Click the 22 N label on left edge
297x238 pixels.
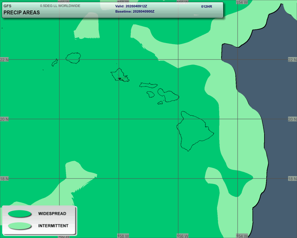click(5, 60)
